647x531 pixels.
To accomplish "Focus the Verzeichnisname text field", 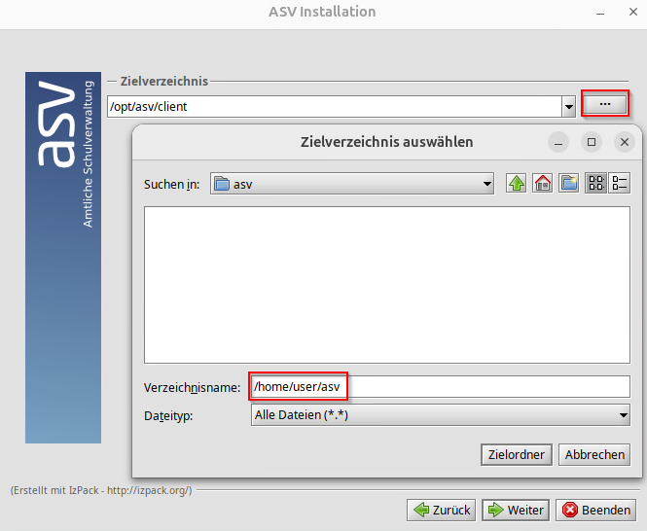I will pos(440,387).
